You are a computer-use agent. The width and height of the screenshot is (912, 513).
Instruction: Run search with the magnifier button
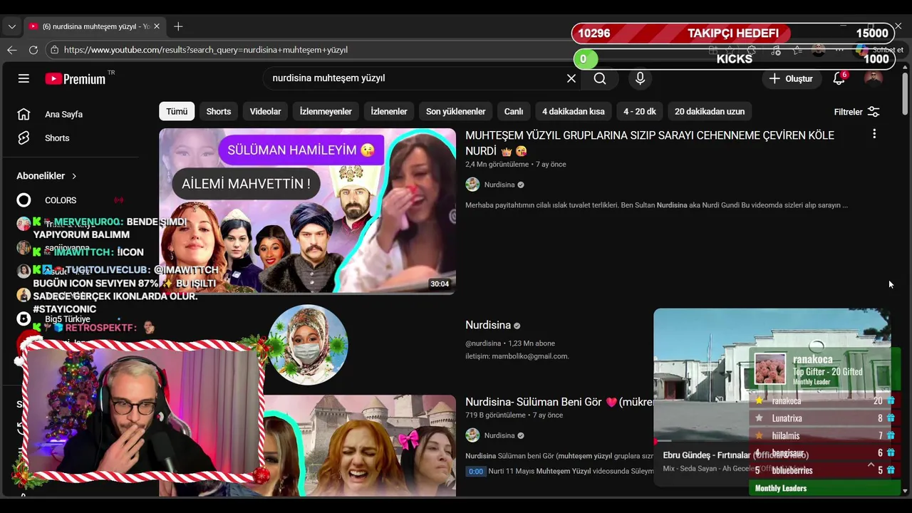coord(600,78)
